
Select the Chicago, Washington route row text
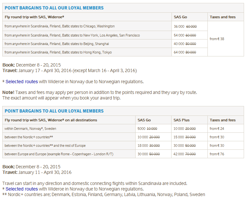pyautogui.click(x=59, y=26)
